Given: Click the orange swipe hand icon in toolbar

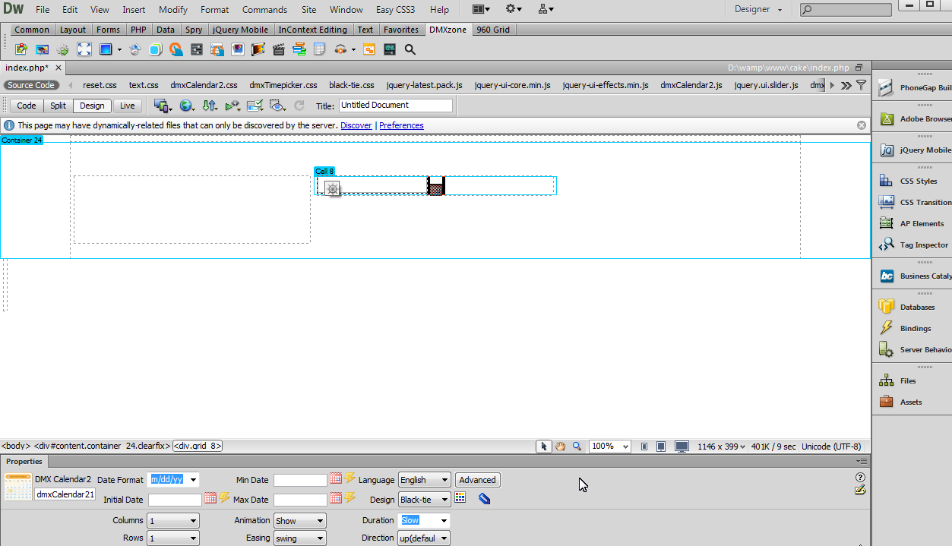Looking at the screenshot, I should tap(176, 49).
